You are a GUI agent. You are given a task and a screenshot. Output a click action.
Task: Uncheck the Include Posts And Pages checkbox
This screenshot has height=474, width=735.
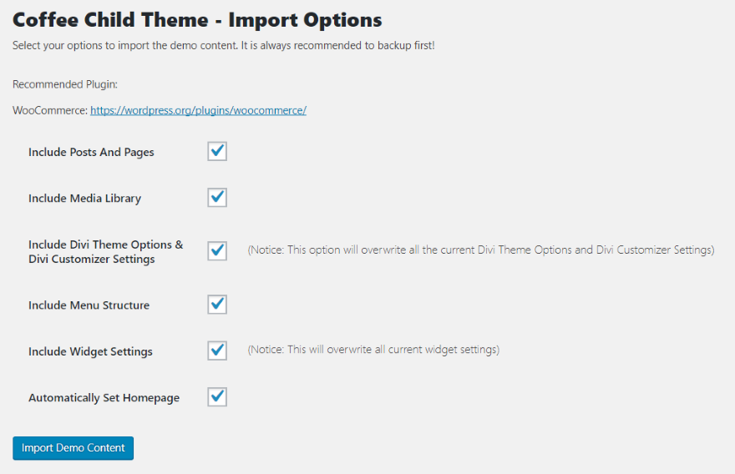click(217, 151)
